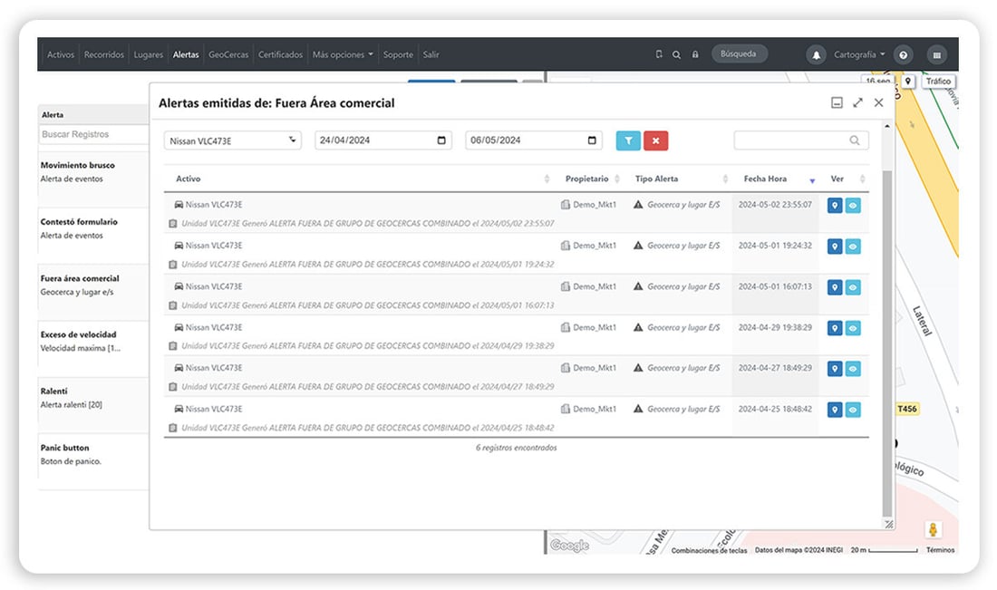The height and width of the screenshot is (590, 997).
Task: Minimize the Alertas emitidas dialog
Action: click(837, 103)
